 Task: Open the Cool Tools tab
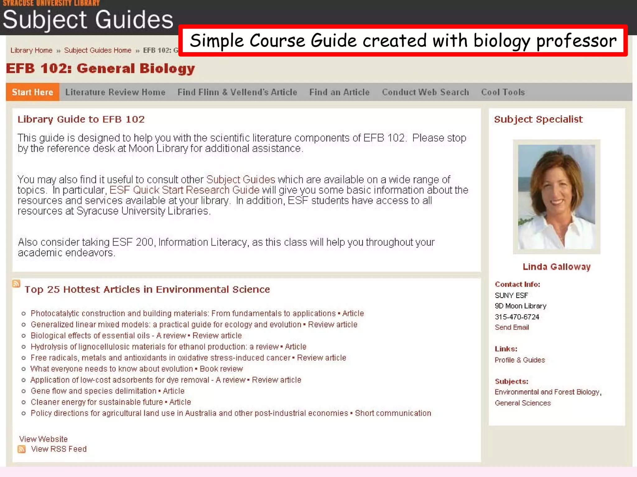coord(503,92)
